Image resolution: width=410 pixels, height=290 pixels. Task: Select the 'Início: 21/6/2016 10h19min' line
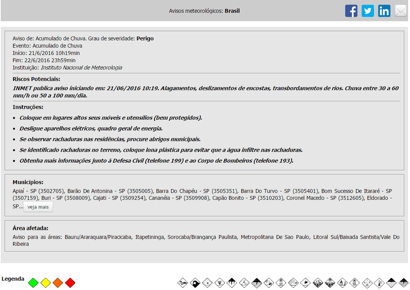coord(46,53)
